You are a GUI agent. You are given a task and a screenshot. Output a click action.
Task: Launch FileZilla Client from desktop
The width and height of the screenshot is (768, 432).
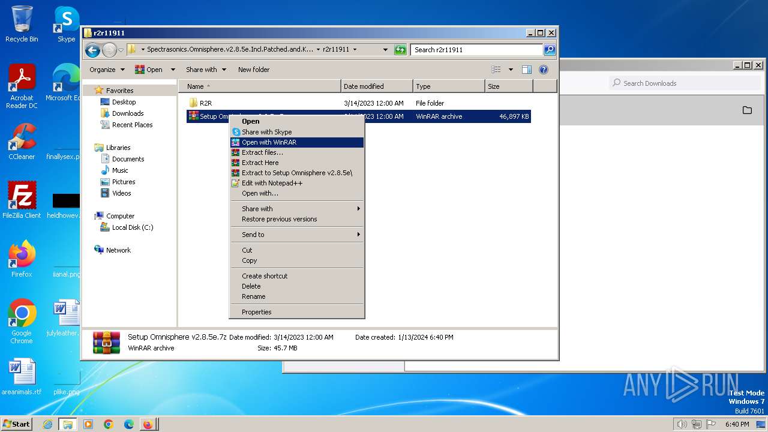(x=22, y=200)
